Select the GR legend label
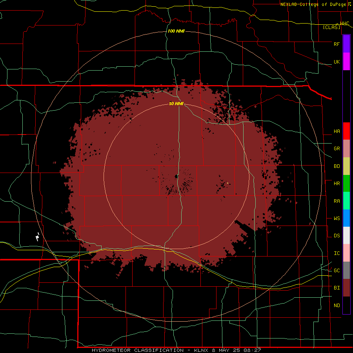The height and width of the screenshot is (353, 353). pyautogui.click(x=337, y=149)
